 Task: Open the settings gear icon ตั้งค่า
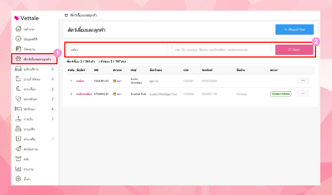pos(19,179)
